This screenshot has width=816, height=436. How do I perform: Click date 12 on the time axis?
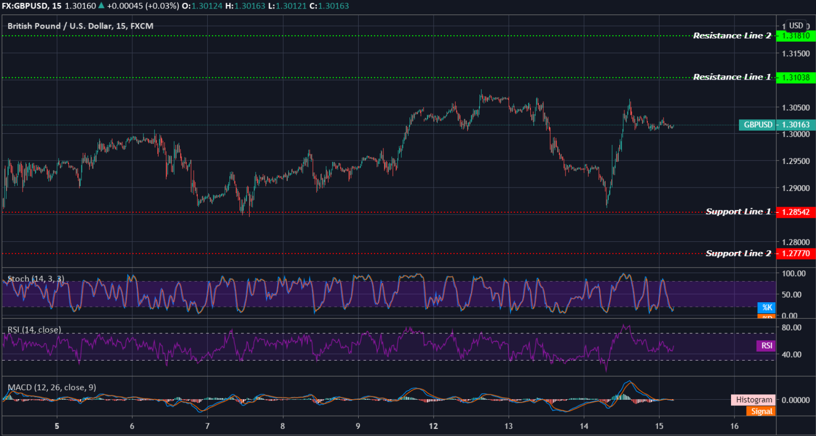click(x=433, y=426)
